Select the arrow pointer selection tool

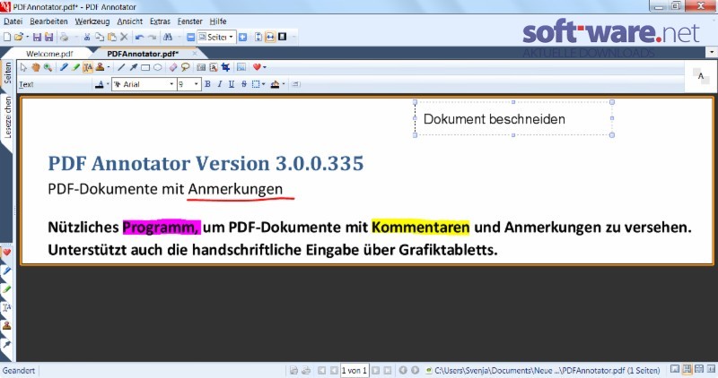point(23,68)
